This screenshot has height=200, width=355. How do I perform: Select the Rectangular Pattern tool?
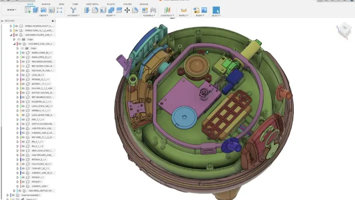[59, 10]
